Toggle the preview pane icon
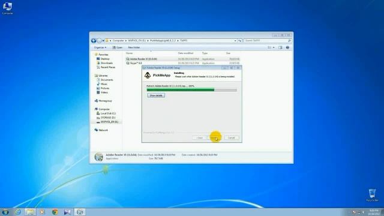 pyautogui.click(x=280, y=47)
